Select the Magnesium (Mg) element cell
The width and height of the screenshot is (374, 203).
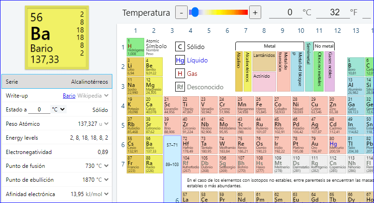(x=154, y=86)
